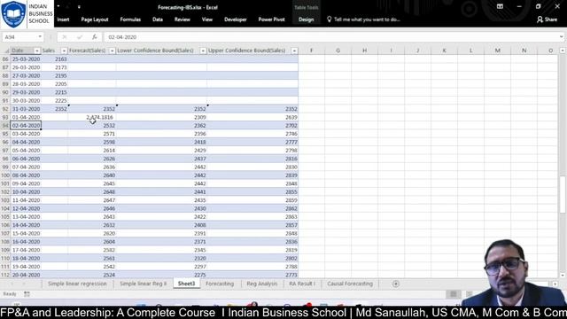Open the Power Pivot ribbon tab

point(272,19)
